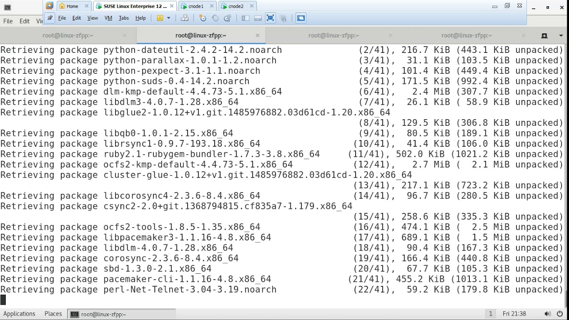Open the clock showing Fri 21:38
The width and height of the screenshot is (569, 320).
click(x=514, y=314)
